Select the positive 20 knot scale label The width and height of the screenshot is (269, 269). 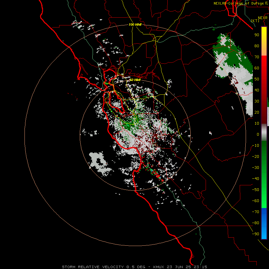[257, 112]
